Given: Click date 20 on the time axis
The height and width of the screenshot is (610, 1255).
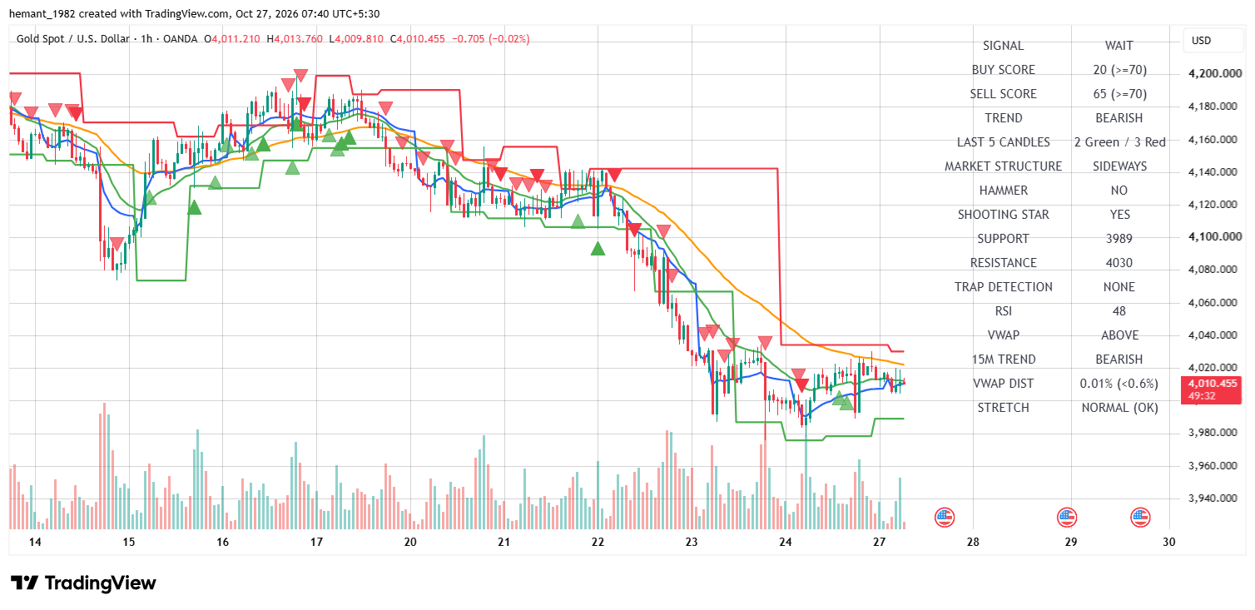Looking at the screenshot, I should coord(410,542).
